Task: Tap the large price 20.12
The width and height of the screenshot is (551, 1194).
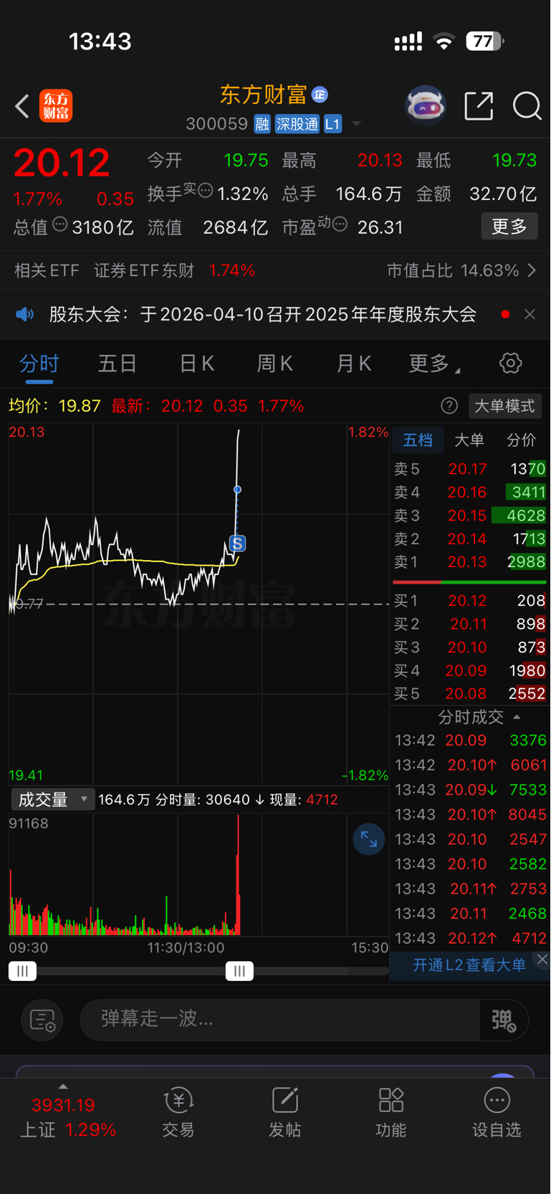Action: (62, 163)
